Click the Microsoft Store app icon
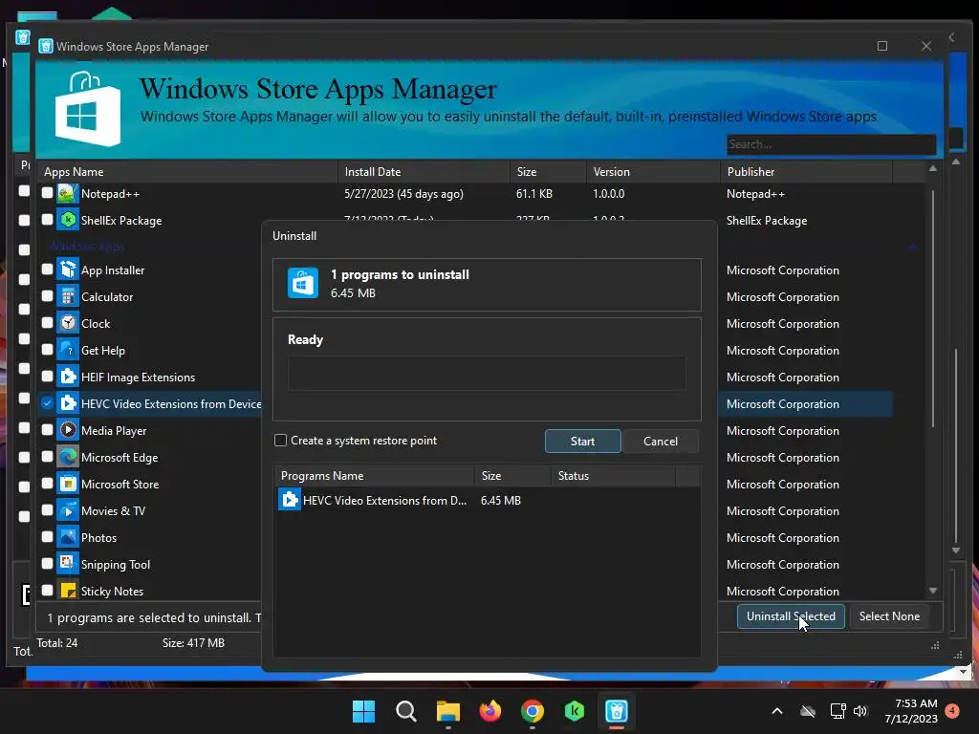 (68, 485)
